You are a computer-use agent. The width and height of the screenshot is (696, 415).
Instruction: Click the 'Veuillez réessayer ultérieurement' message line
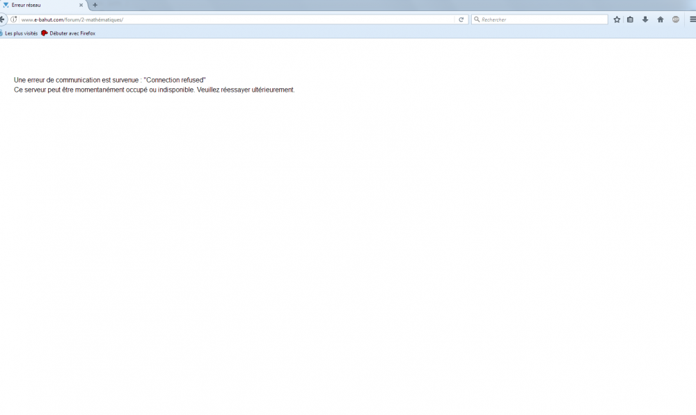[x=246, y=90]
